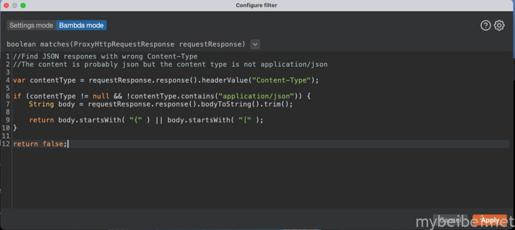Maximize the window with the green button
Screen dimensions: 515x230
point(23,5)
